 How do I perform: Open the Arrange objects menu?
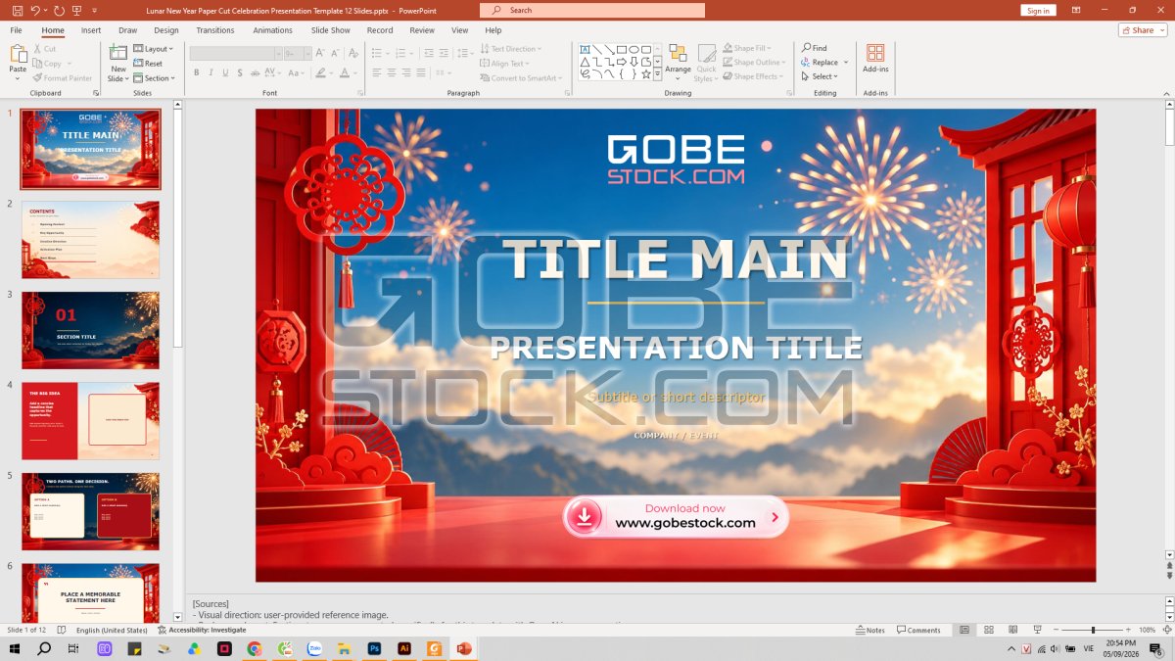click(678, 63)
